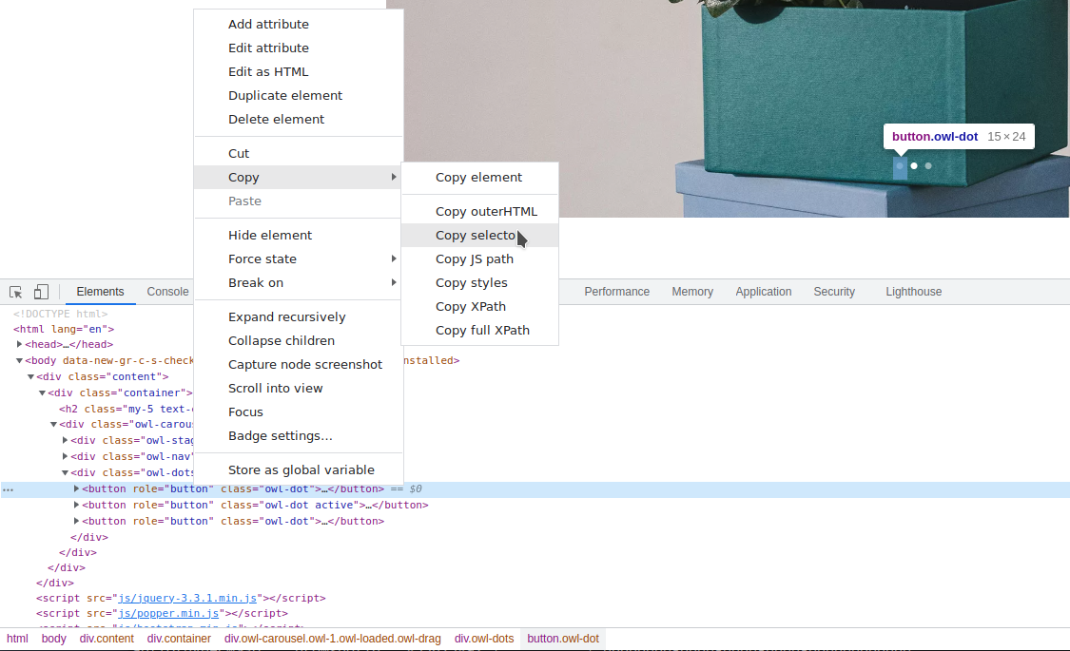Viewport: 1070px width, 651px height.
Task: Click the active white carousel dot
Action: (x=914, y=165)
